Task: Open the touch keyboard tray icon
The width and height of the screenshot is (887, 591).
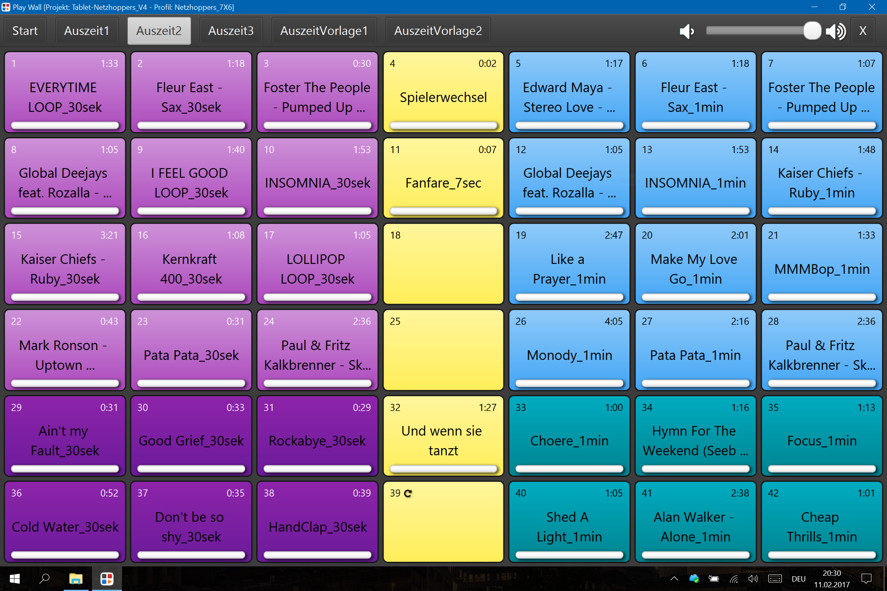Action: (775, 579)
